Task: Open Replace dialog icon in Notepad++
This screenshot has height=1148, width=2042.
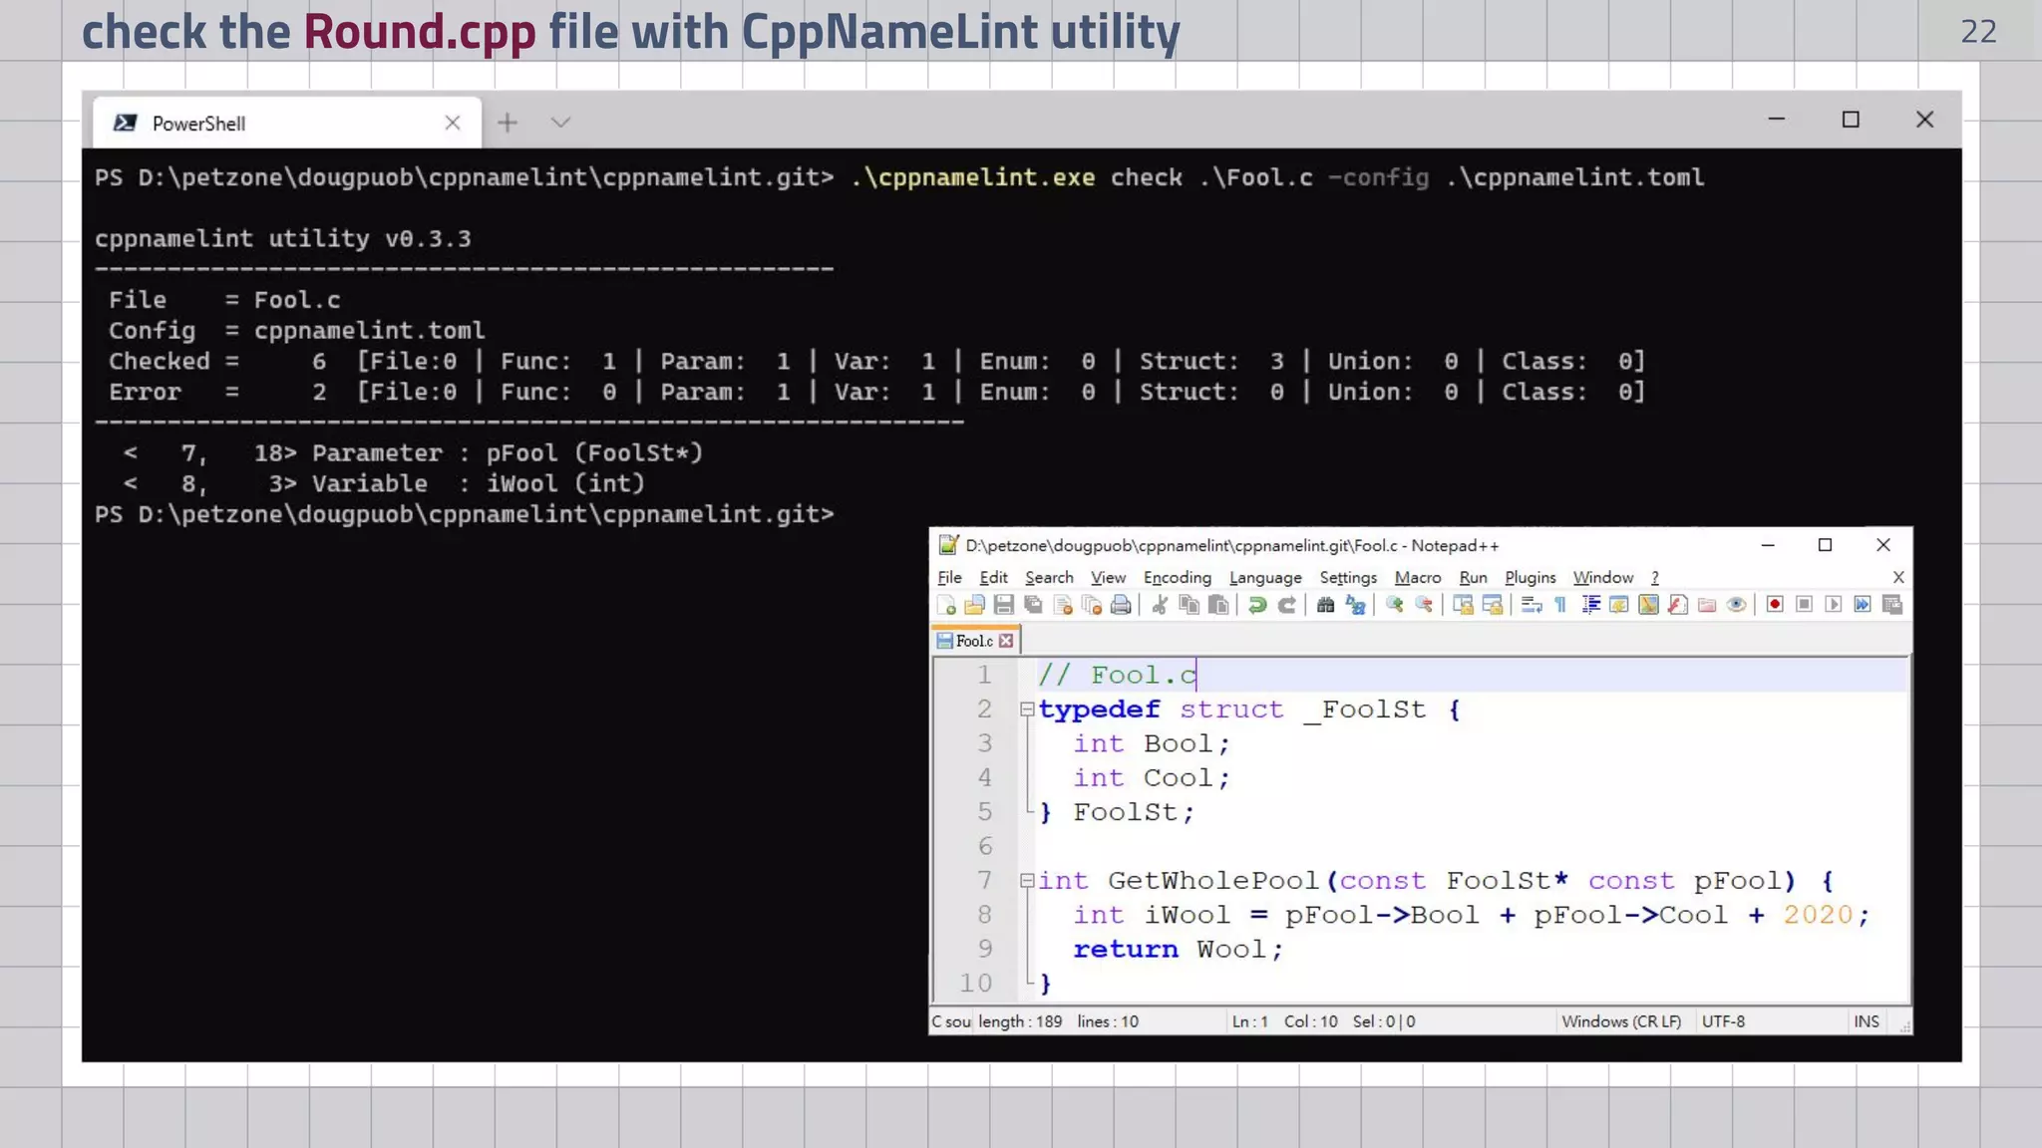Action: [x=1355, y=605]
